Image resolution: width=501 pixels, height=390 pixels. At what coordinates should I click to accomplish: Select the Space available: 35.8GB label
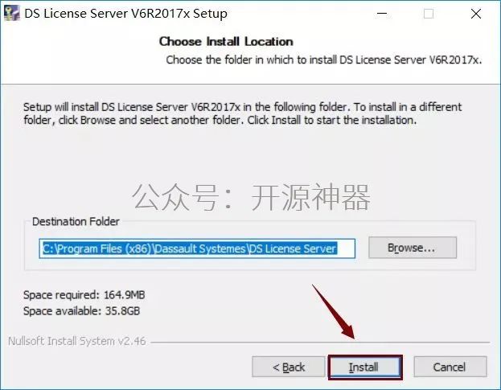81,310
